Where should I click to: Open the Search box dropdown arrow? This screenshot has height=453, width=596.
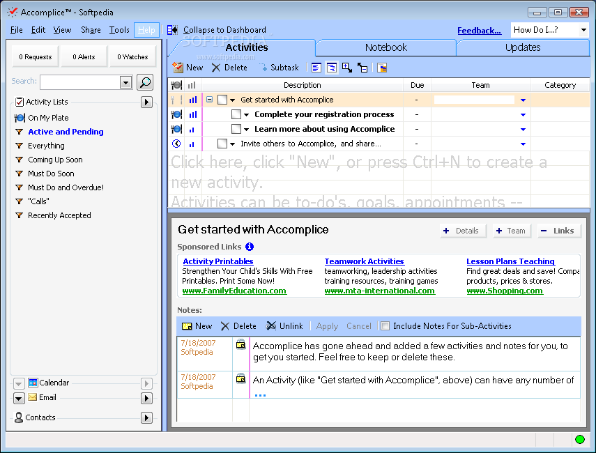(125, 82)
